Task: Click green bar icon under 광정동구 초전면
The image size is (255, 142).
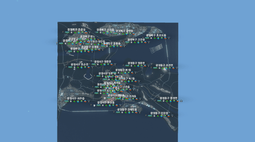Action: click(x=155, y=68)
